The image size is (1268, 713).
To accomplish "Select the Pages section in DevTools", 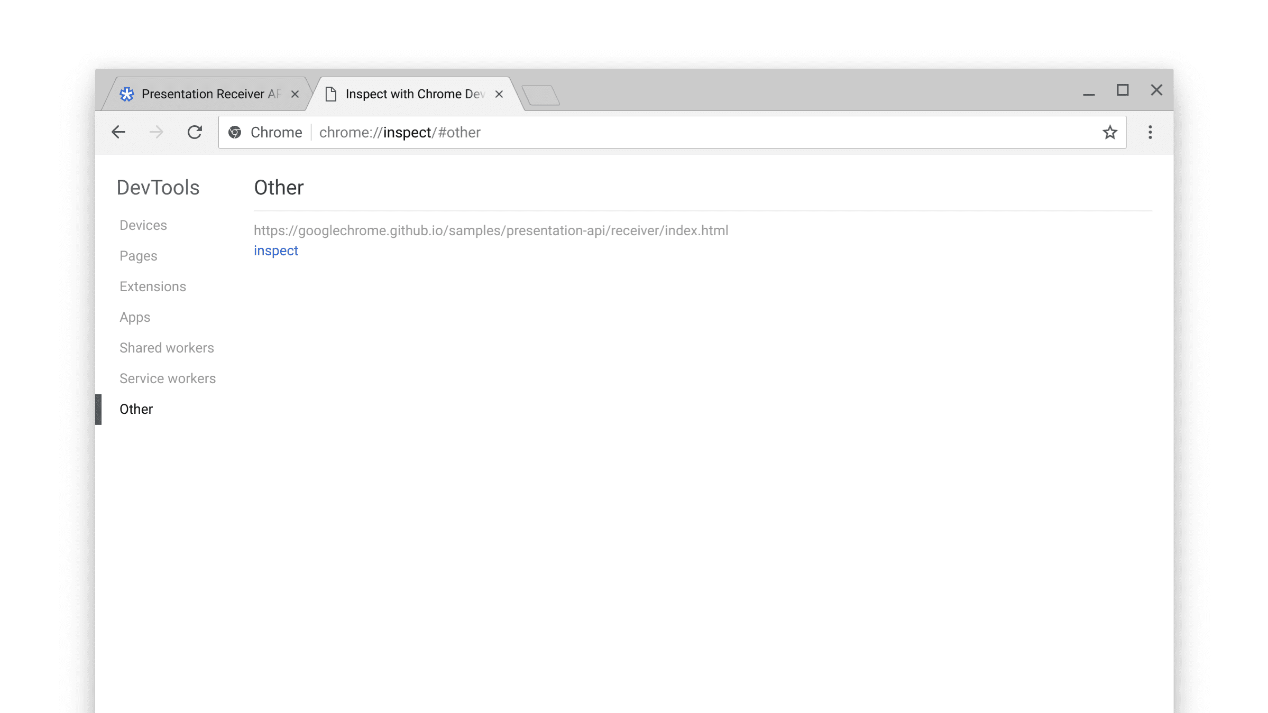I will click(x=137, y=255).
